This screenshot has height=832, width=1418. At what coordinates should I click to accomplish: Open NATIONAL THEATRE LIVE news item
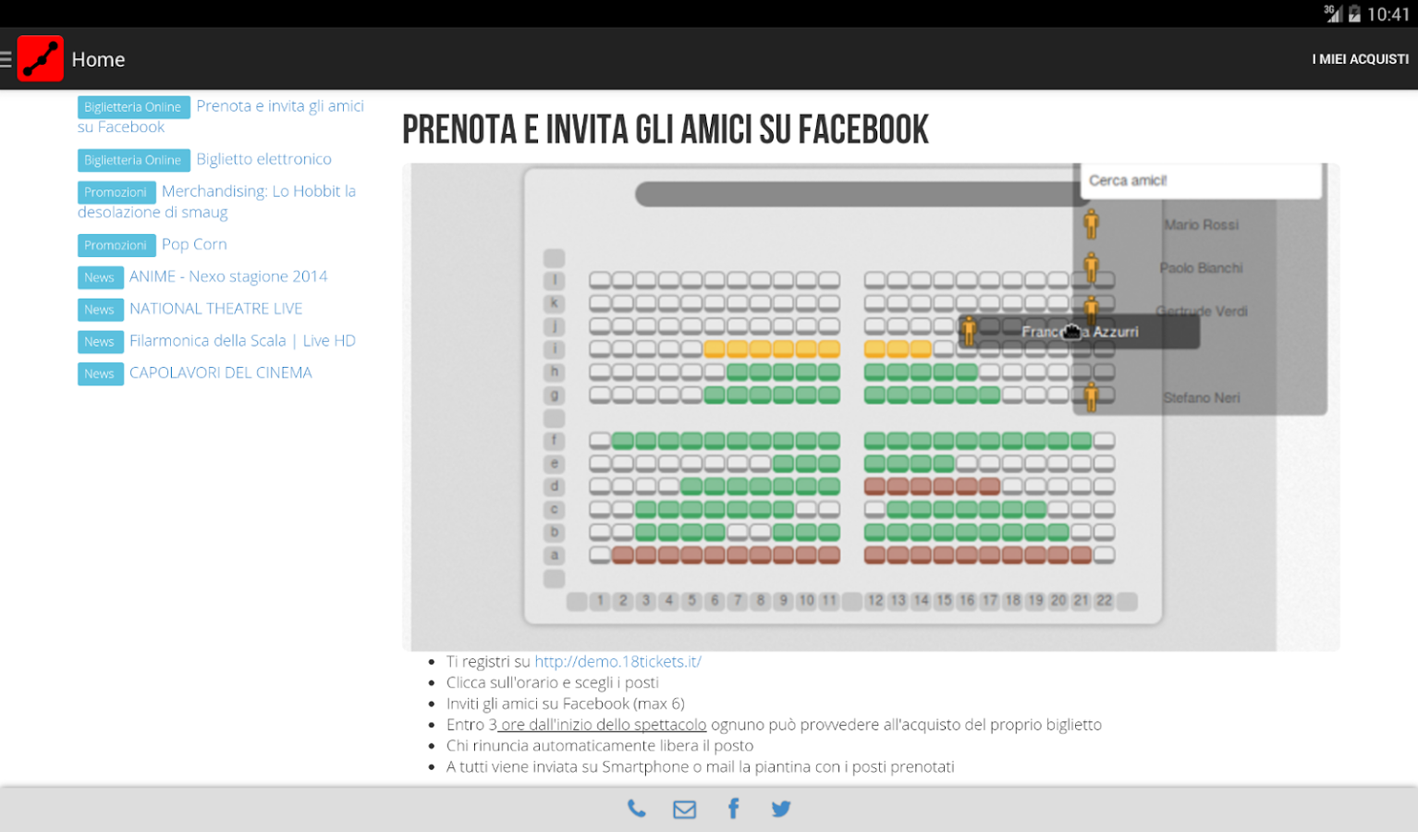tap(215, 309)
